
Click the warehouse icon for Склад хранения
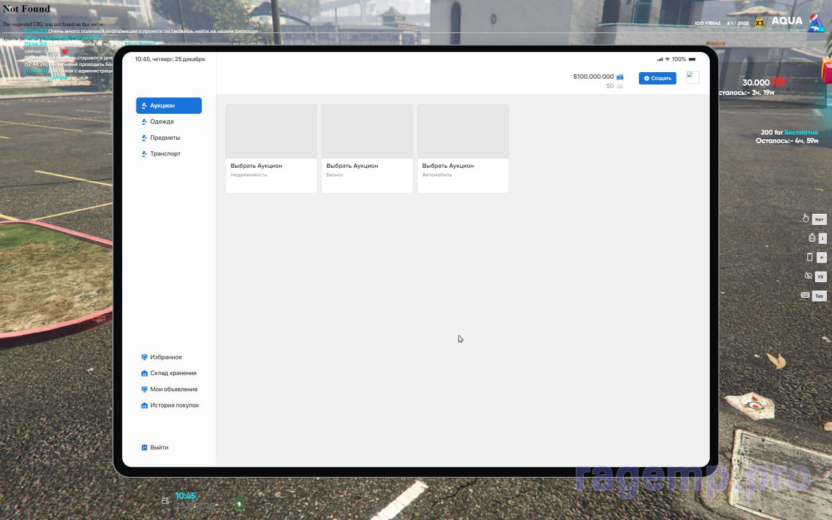coord(144,374)
